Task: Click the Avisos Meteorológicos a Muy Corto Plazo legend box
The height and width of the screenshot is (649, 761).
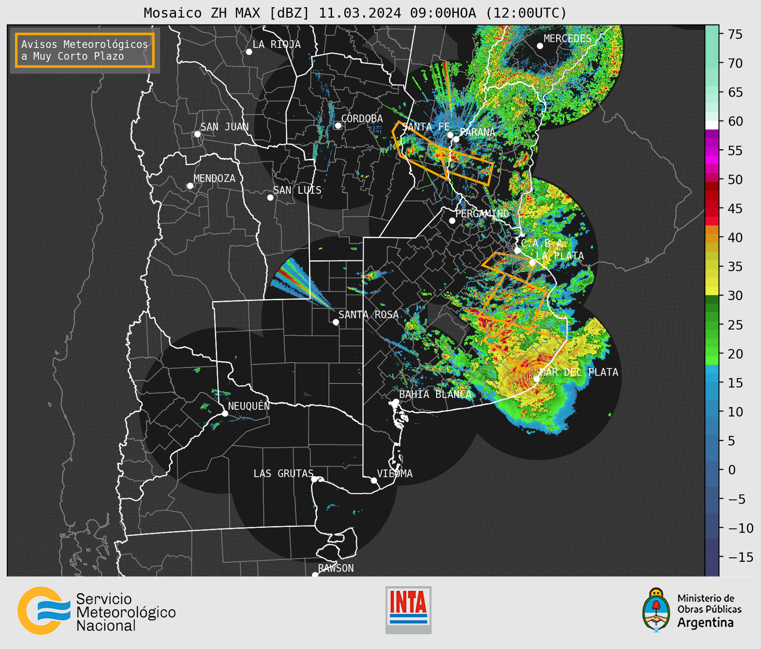Action: [x=85, y=50]
